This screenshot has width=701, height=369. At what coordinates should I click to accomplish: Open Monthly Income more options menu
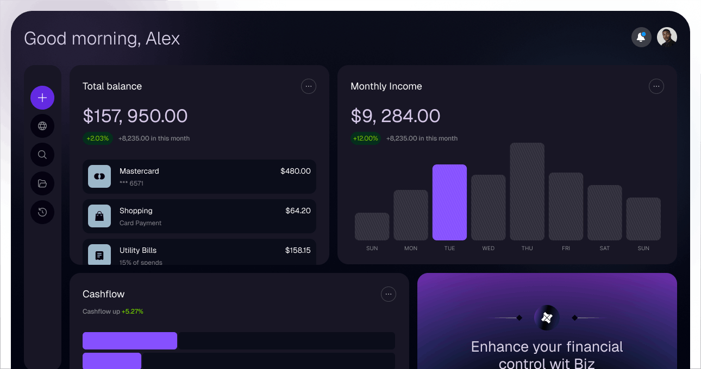pos(656,86)
